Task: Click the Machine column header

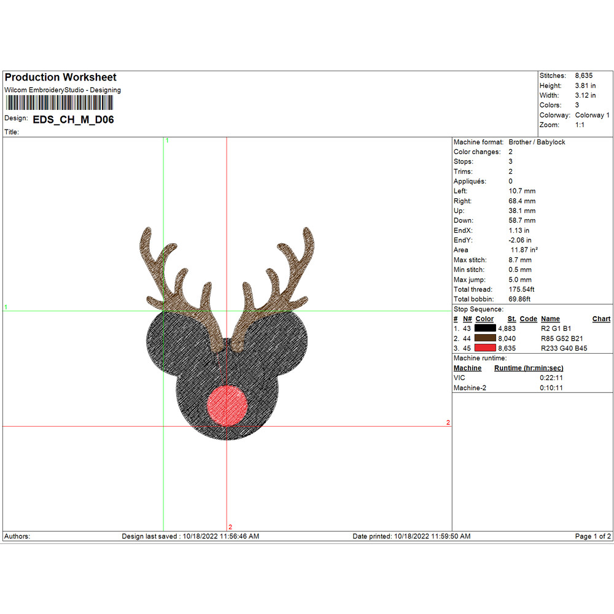Action: (x=467, y=368)
